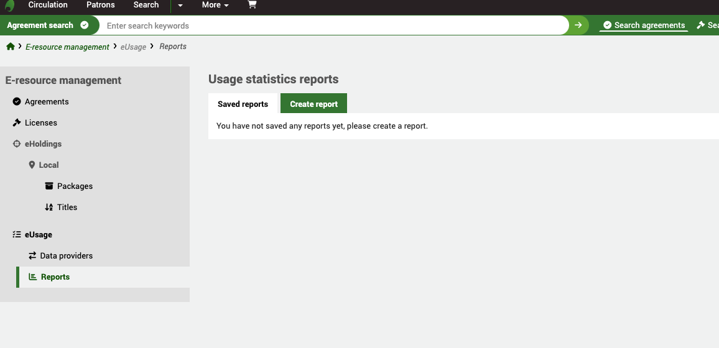719x348 pixels.
Task: Select the Search agreements option
Action: [644, 25]
